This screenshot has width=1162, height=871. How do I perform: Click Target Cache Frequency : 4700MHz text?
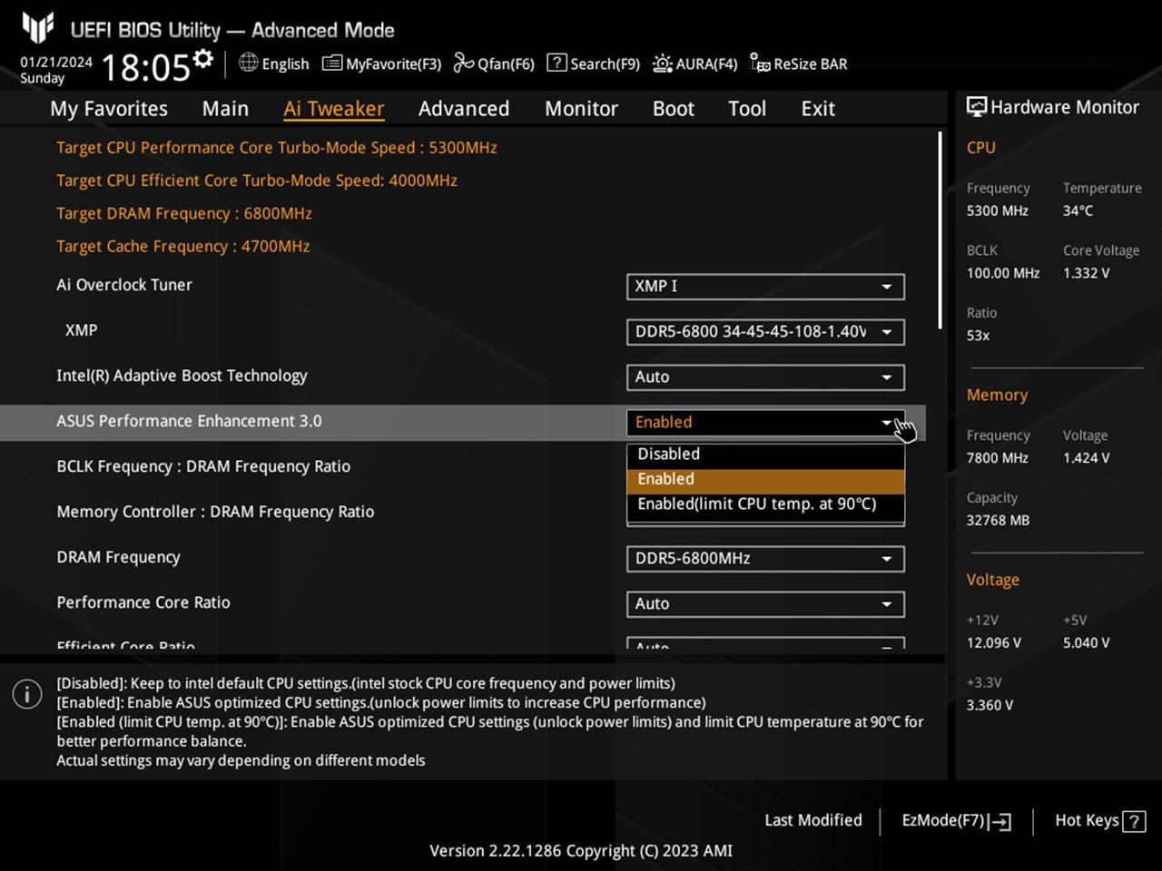[x=183, y=246]
